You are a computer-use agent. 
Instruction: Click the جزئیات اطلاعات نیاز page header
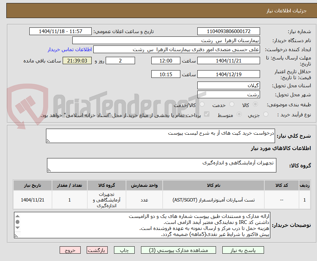(286, 11)
